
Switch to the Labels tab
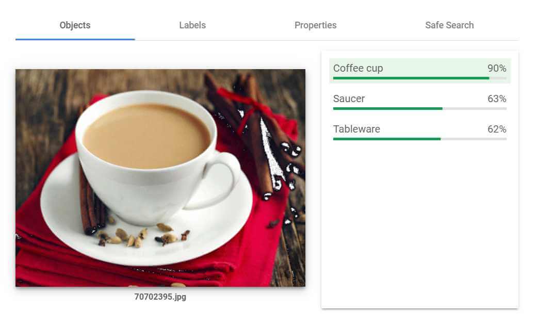[192, 25]
